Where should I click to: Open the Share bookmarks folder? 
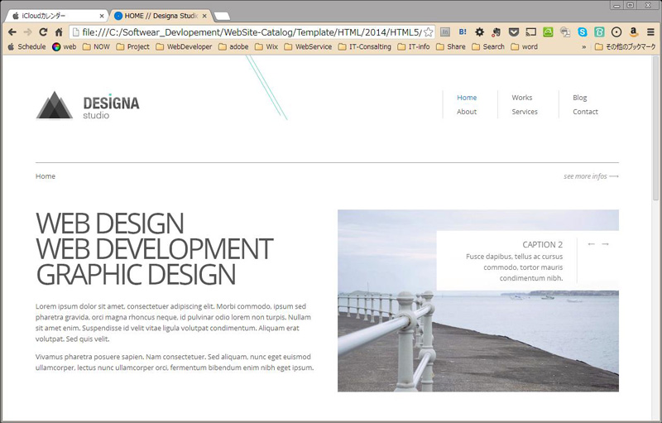[451, 46]
